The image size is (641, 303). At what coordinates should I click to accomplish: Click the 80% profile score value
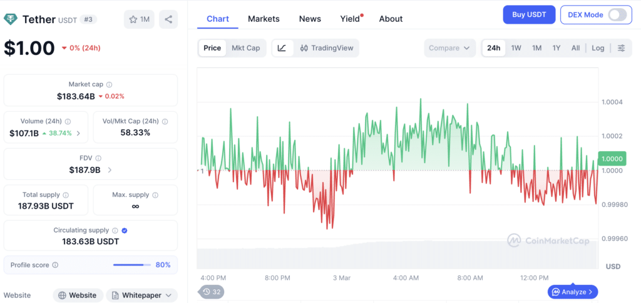(163, 265)
